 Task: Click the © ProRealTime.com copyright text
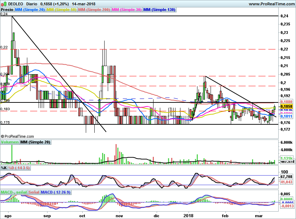pos(17,136)
